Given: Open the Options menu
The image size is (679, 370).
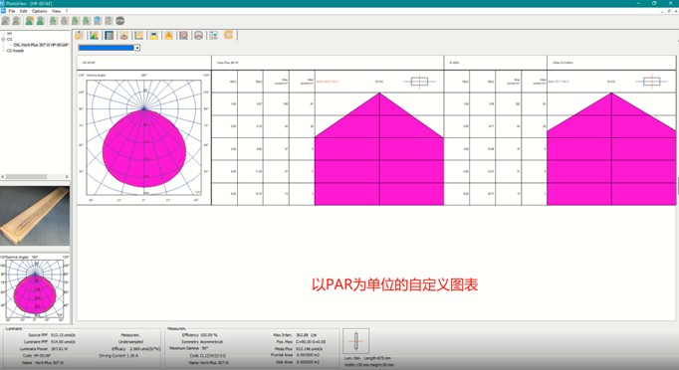Looking at the screenshot, I should coord(40,11).
